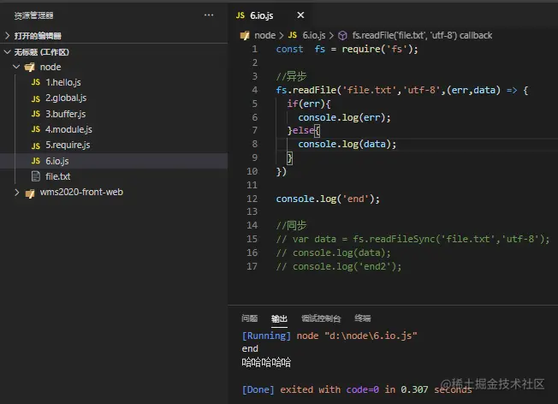Collapse the node folder chevron

(x=16, y=67)
